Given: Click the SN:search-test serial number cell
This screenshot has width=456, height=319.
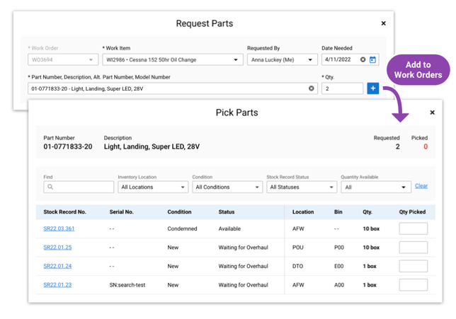Looking at the screenshot, I should 127,285.
